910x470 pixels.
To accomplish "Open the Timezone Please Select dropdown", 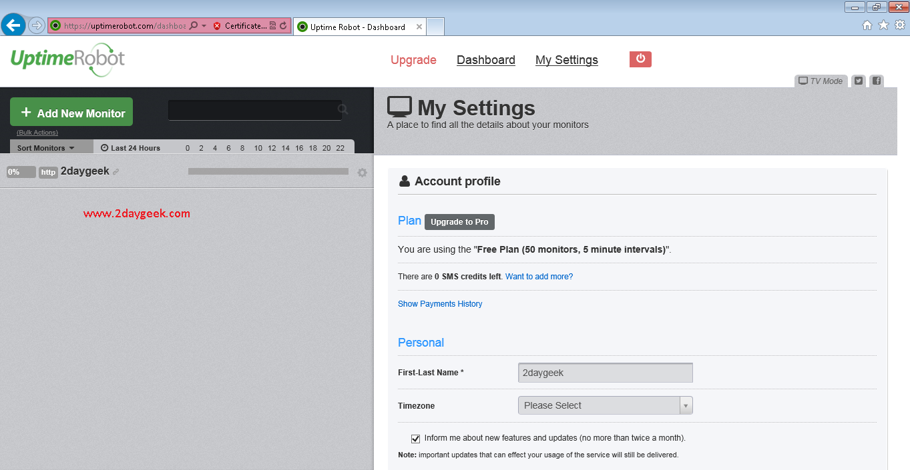I will tap(606, 405).
